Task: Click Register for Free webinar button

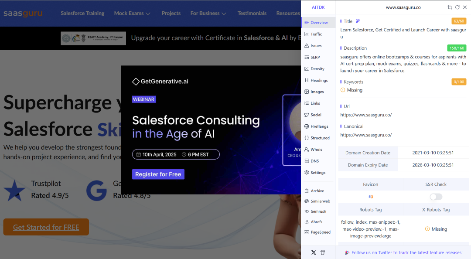Action: (158, 174)
